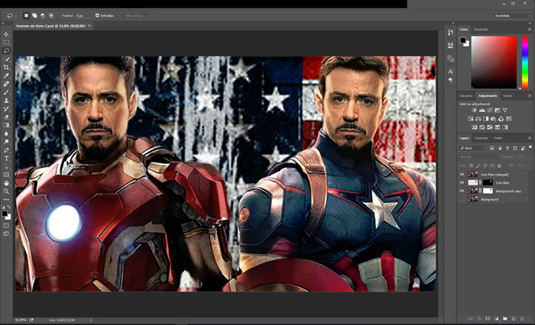Select the Rectangular Marquee tool
This screenshot has width=535, height=325.
[x=6, y=43]
